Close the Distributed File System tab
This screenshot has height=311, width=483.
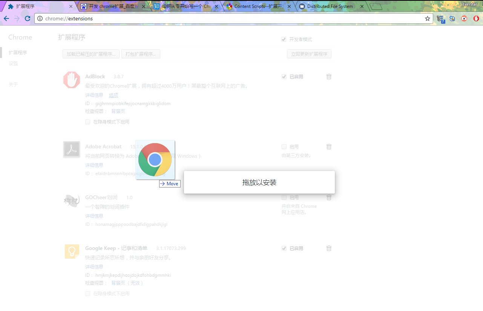(362, 6)
